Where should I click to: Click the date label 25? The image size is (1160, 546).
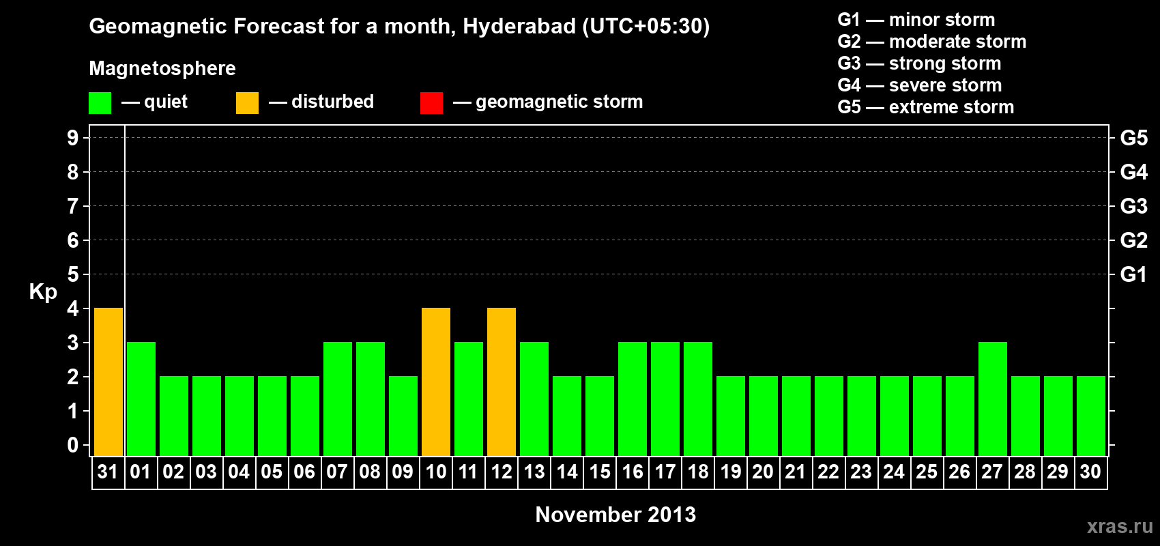click(x=927, y=472)
